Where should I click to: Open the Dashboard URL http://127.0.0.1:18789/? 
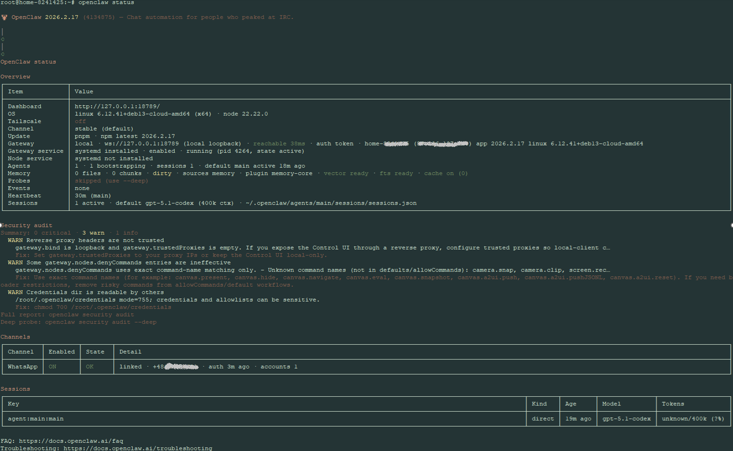pos(117,106)
